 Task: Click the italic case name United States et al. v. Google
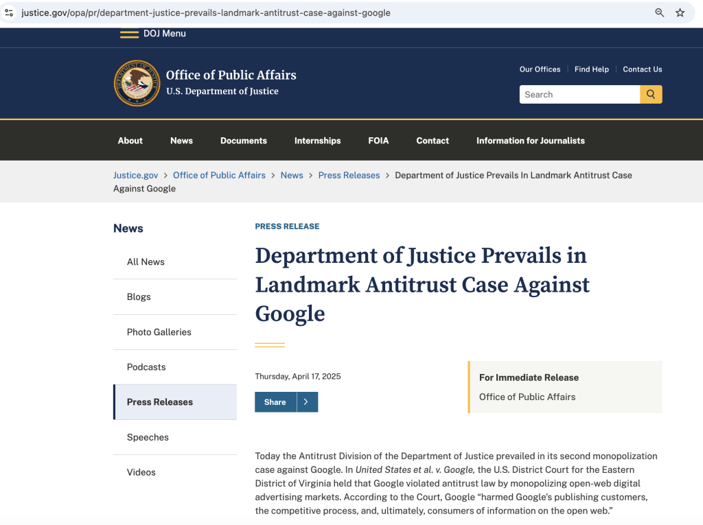pos(415,469)
